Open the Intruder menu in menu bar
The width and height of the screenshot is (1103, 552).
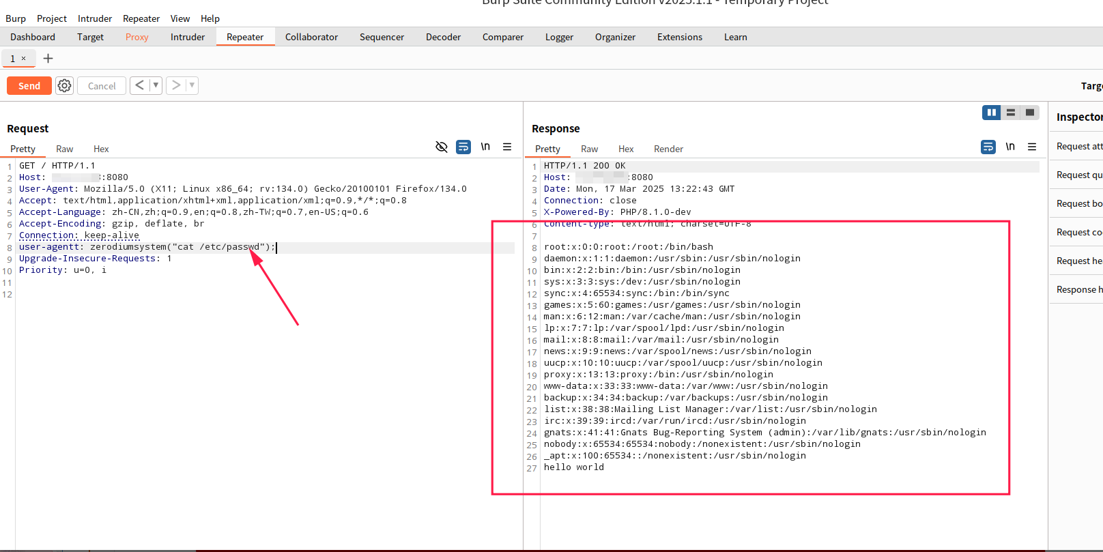[95, 18]
